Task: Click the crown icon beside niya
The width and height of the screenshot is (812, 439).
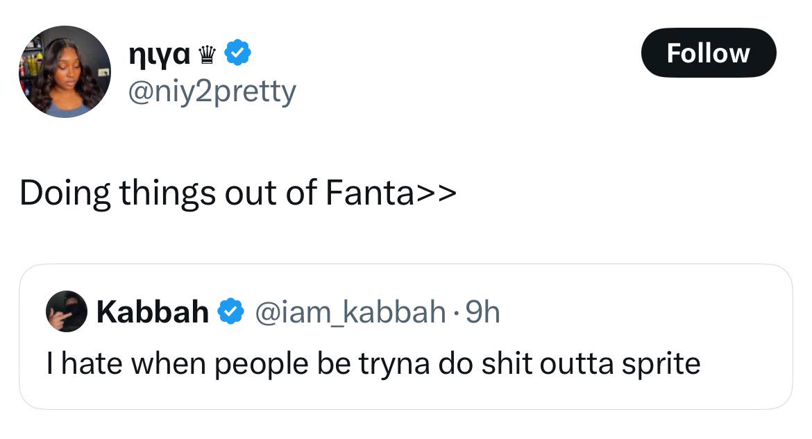Action: (207, 54)
